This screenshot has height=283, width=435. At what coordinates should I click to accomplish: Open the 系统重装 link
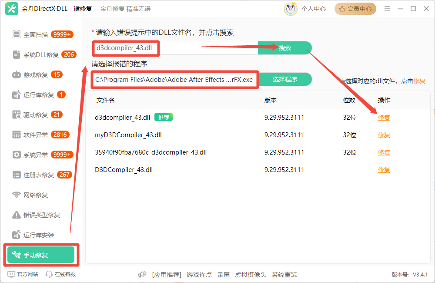(284, 275)
